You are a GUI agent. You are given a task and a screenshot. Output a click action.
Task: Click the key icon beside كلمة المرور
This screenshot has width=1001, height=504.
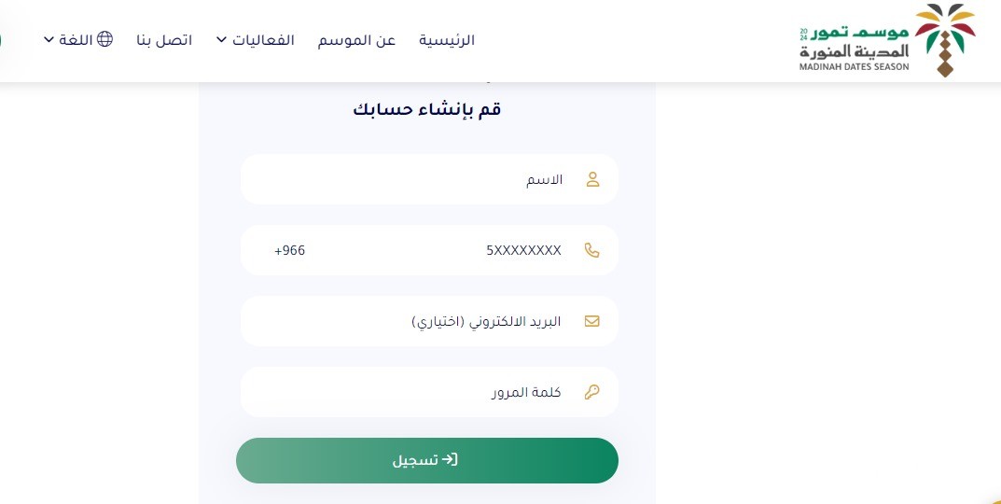click(591, 392)
